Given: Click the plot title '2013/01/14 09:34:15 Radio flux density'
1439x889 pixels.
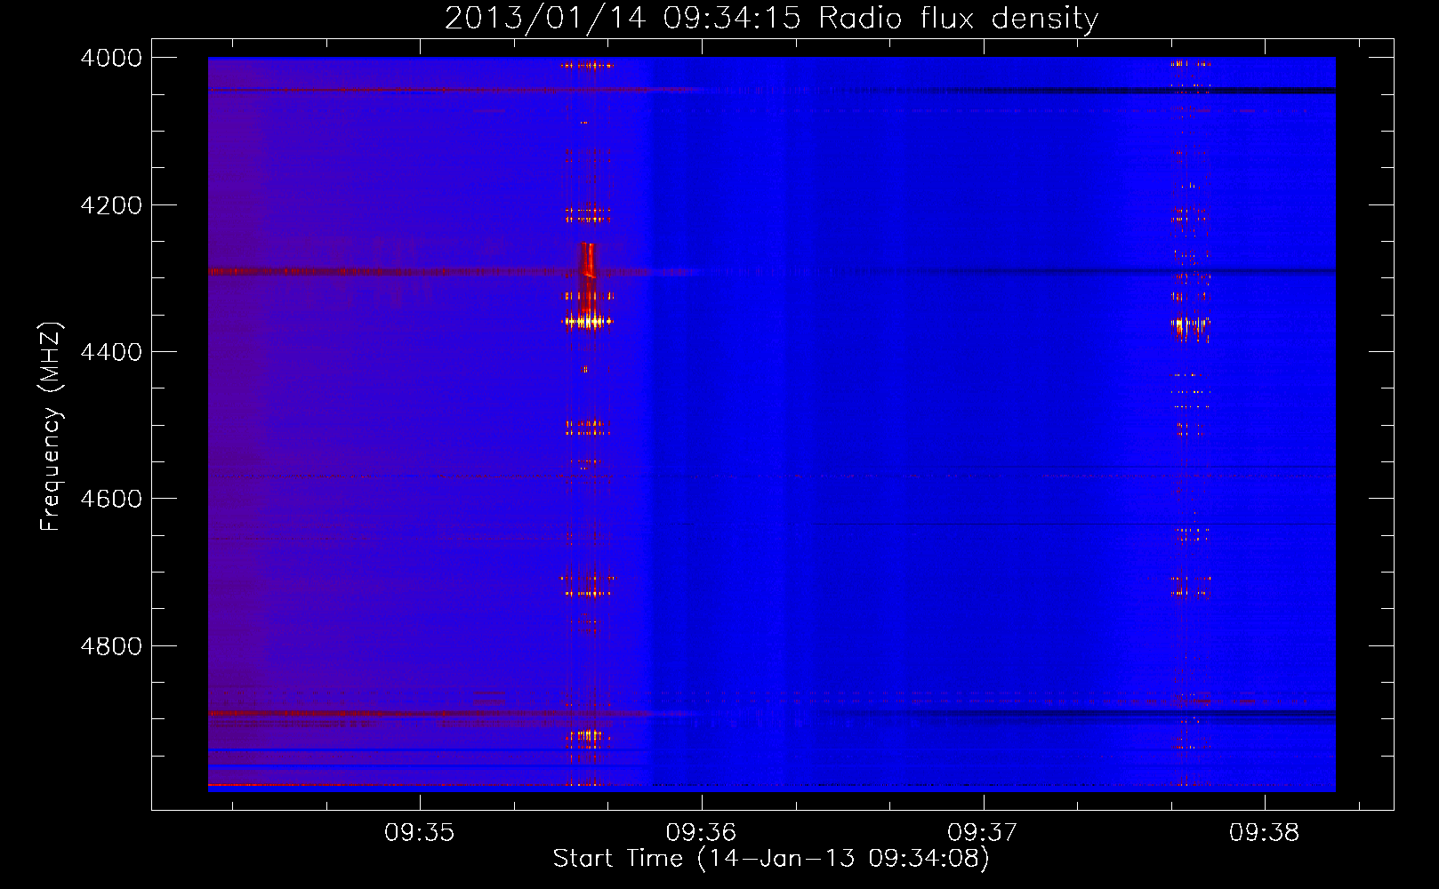Looking at the screenshot, I should 771,18.
